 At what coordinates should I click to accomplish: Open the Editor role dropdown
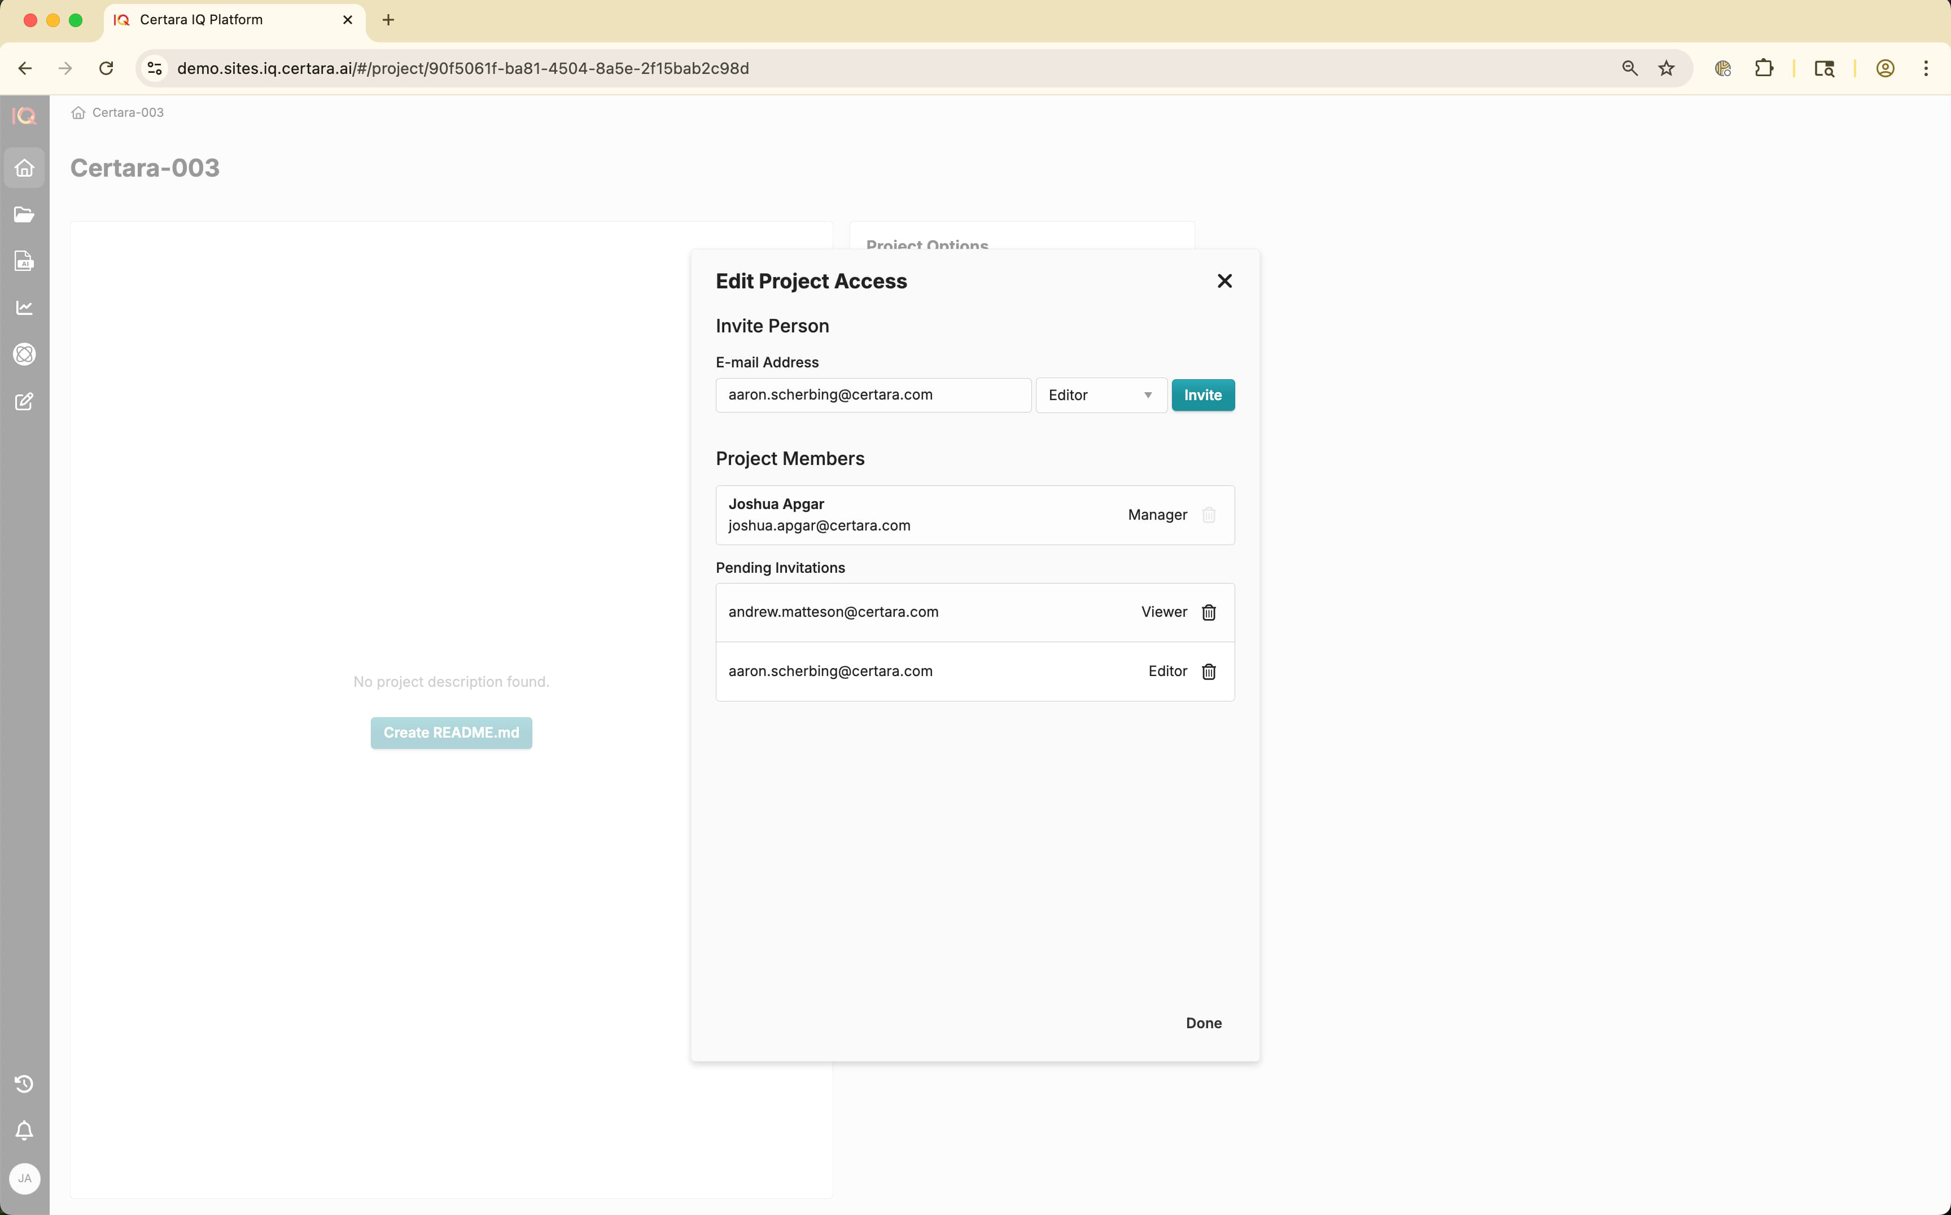click(1100, 394)
